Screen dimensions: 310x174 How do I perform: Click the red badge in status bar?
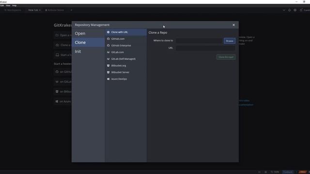(x=303, y=172)
